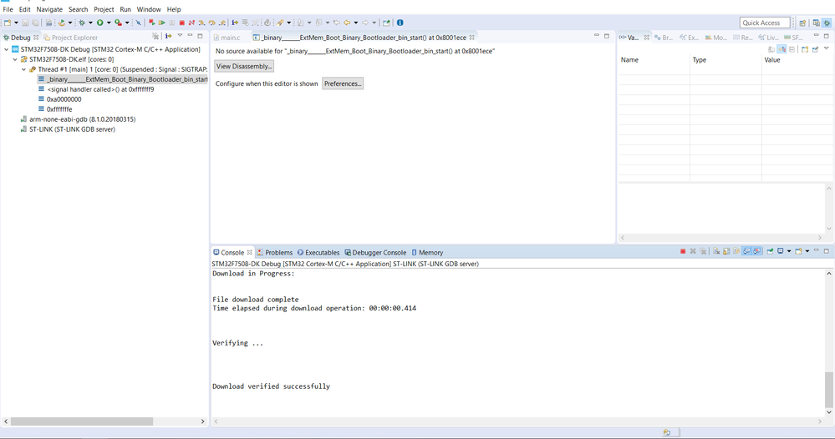835x439 pixels.
Task: Click the Debug view horizontal scrollbar
Action: coord(82,421)
